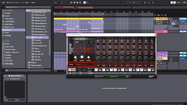187x105 pixels.
Task: Select the Oracle plug-in
Action: pyautogui.click(x=37, y=49)
